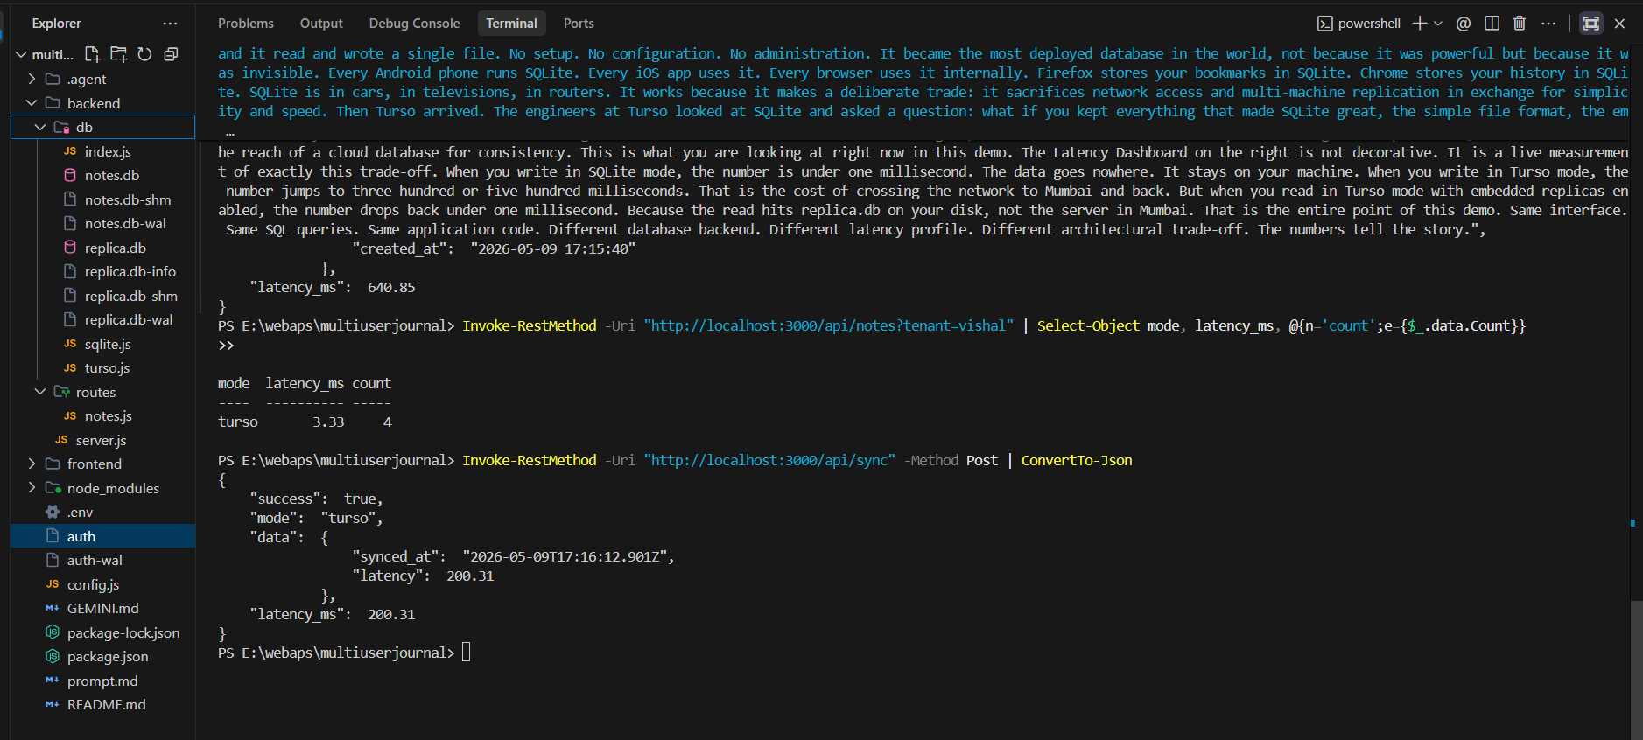Select the auth file
Image resolution: width=1643 pixels, height=740 pixels.
[x=102, y=536]
